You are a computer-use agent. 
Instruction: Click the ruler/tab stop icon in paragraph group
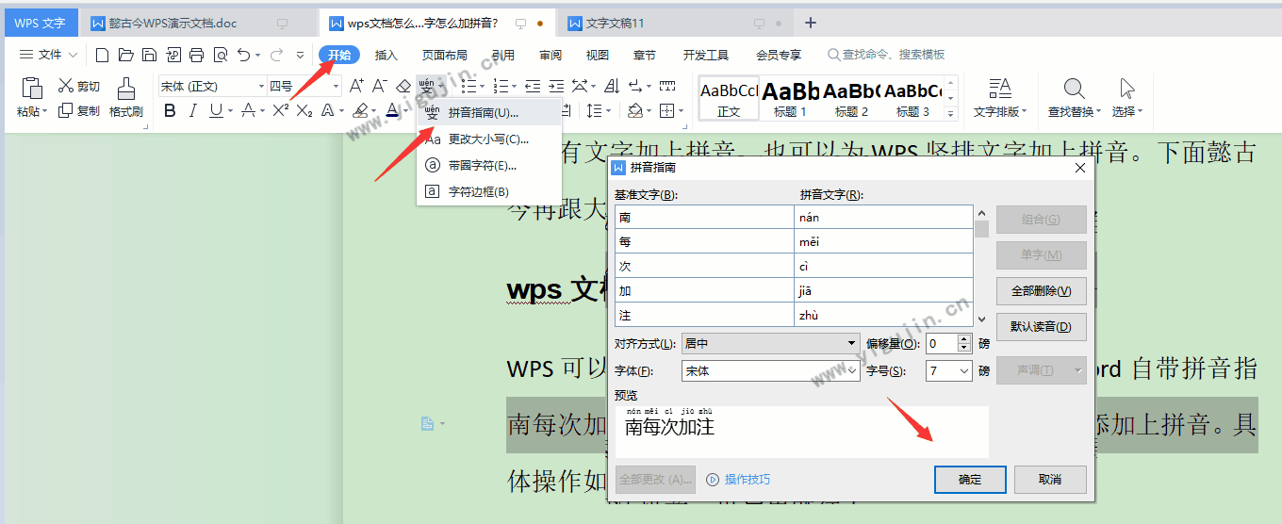(x=667, y=86)
